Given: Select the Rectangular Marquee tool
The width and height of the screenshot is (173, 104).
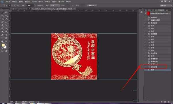Looking at the screenshot, I should pyautogui.click(x=2, y=12).
